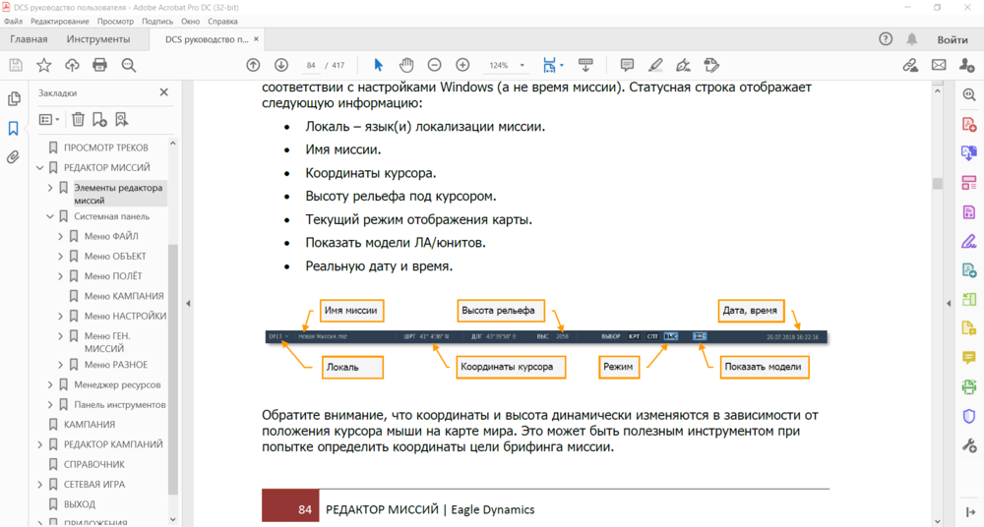
Task: Collapse right tools pane arrow
Action: tap(949, 303)
